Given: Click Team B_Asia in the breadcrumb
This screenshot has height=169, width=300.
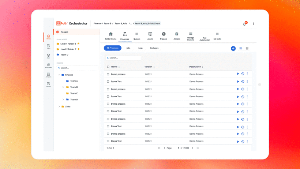Looking at the screenshot, I should point(121,23).
